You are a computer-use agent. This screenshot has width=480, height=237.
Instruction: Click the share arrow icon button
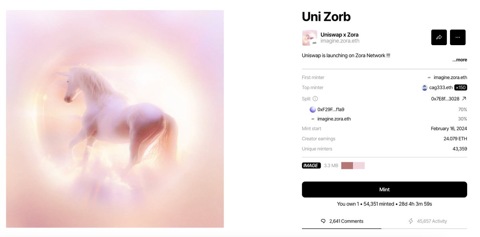(x=439, y=37)
